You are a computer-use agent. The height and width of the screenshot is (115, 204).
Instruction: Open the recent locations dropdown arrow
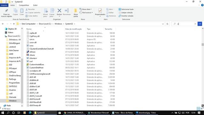point(11,24)
